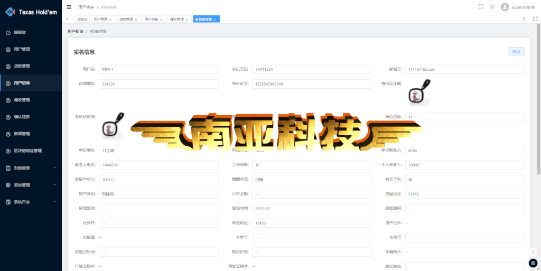Click the 家庭年收入 field
Image resolution: width=541 pixels, height=271 pixels.
pyautogui.click(x=158, y=180)
